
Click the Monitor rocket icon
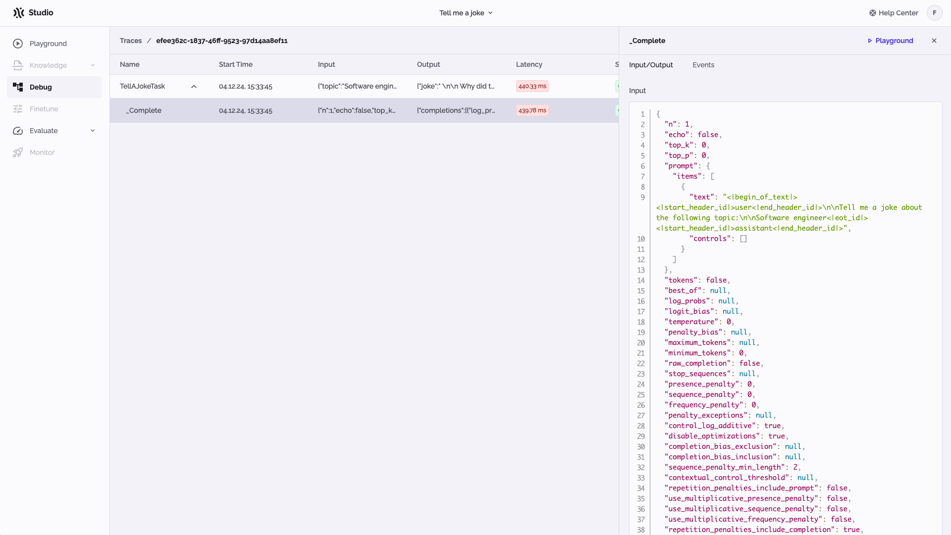click(x=18, y=152)
